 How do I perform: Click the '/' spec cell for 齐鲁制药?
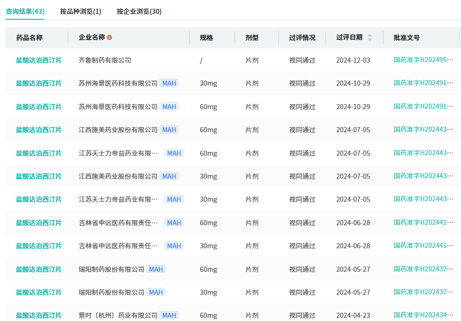(201, 60)
